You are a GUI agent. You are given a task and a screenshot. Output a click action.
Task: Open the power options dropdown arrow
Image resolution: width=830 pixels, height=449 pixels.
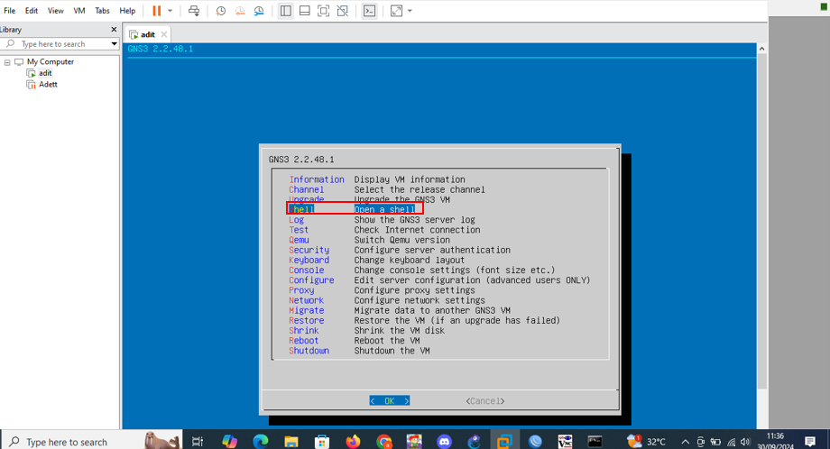[x=170, y=11]
